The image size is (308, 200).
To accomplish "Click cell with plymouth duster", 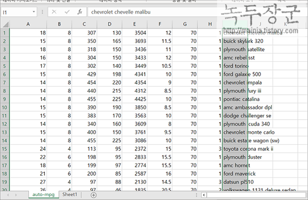I will pos(235,157).
